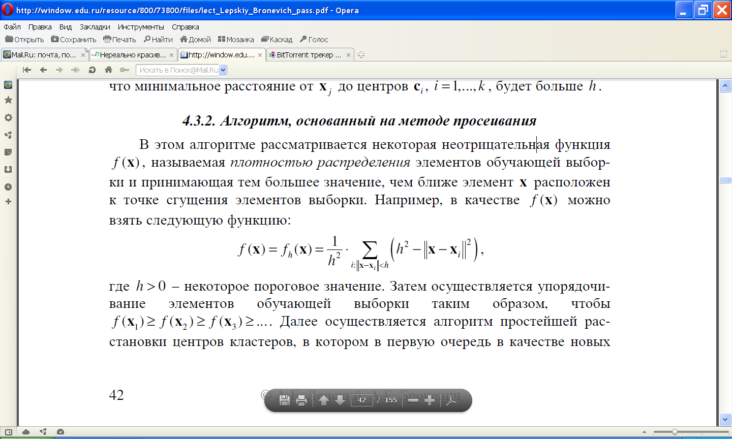Open the Справка menu
Image resolution: width=732 pixels, height=439 pixels.
(x=185, y=27)
